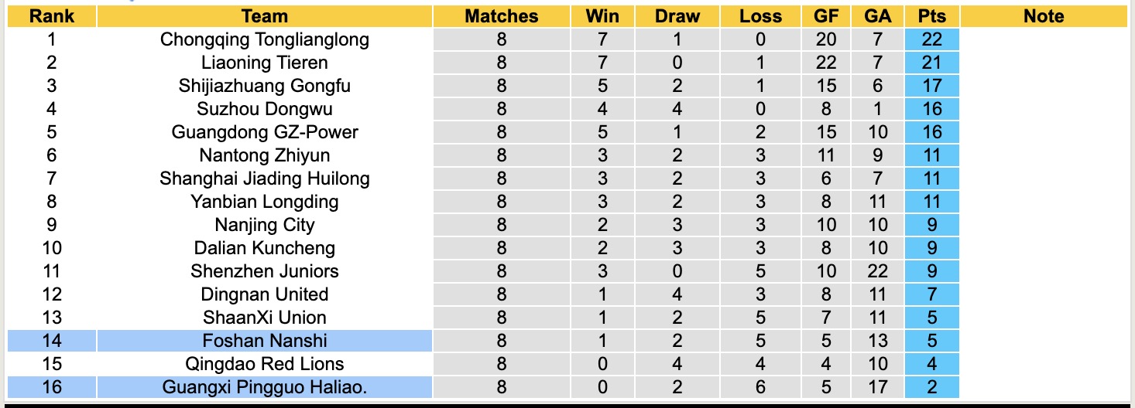The image size is (1135, 408).
Task: Select Nantong Zhiyun in the table
Action: (265, 155)
